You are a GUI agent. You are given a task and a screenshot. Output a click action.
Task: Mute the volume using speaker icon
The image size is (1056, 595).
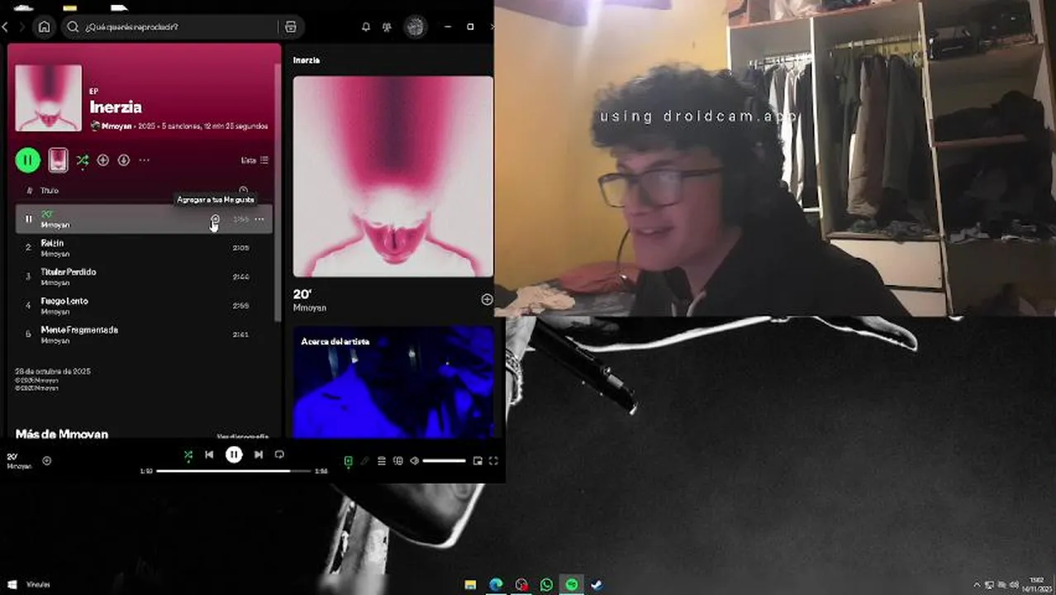(414, 461)
